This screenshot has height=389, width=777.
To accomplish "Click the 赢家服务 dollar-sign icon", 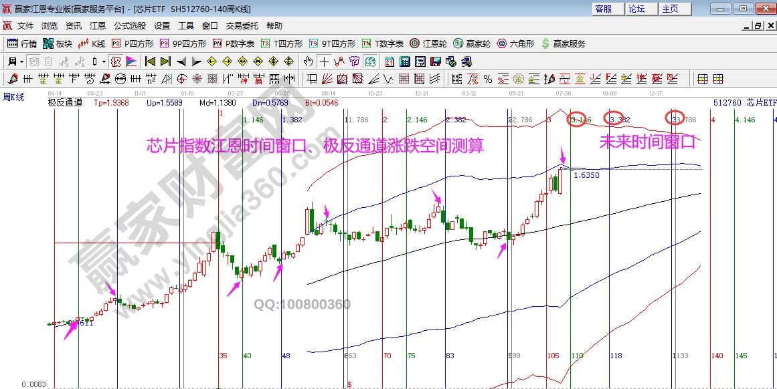I will click(x=564, y=43).
